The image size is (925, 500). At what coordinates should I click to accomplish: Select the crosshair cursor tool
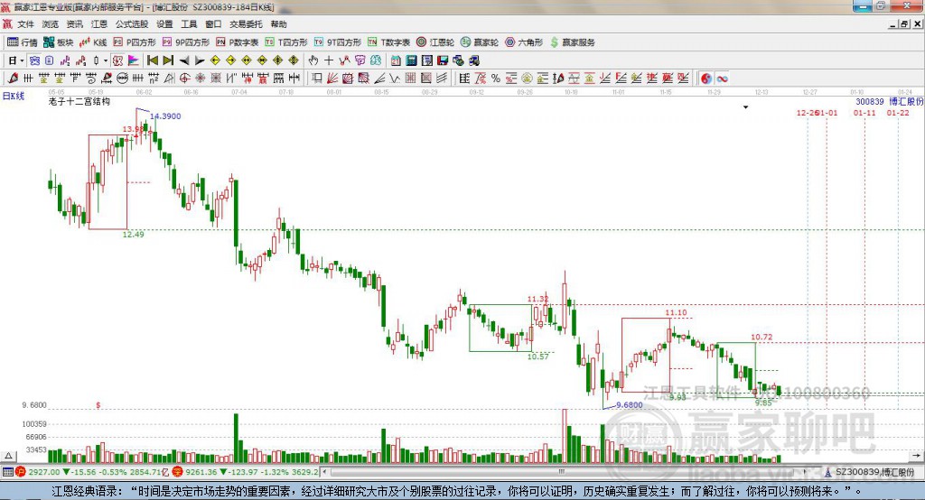329,60
